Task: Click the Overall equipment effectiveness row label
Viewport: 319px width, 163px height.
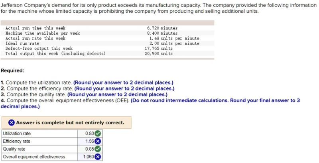Action: point(34,157)
